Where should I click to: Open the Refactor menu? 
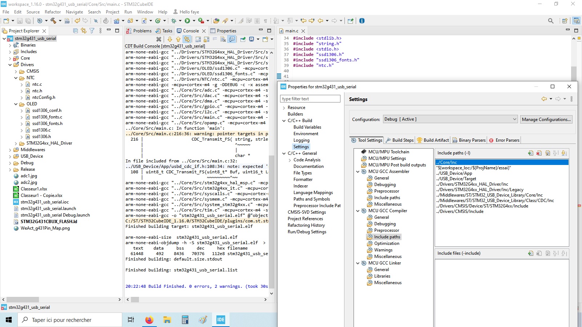pos(53,12)
